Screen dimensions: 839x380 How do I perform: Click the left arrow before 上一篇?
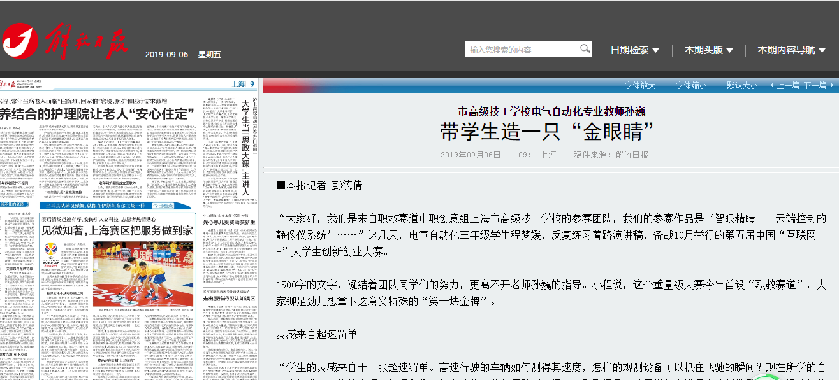click(772, 85)
